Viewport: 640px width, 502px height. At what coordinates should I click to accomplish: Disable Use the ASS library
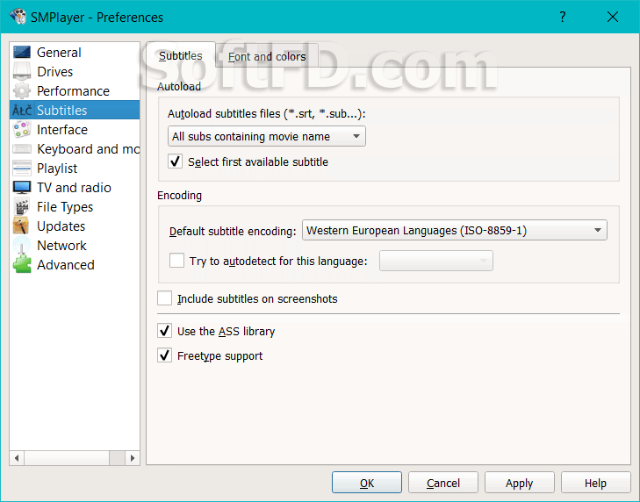(164, 331)
